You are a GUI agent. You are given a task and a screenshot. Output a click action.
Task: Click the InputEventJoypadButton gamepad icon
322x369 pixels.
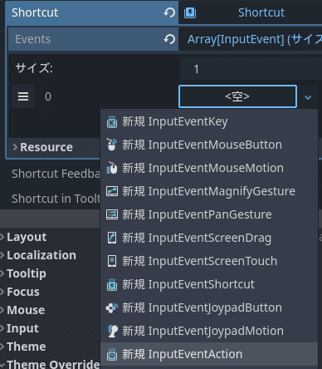pyautogui.click(x=112, y=307)
